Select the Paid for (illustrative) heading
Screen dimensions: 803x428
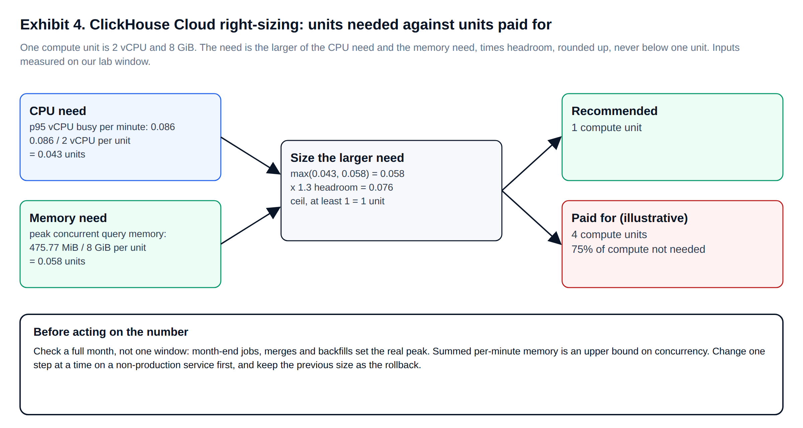[x=629, y=218]
